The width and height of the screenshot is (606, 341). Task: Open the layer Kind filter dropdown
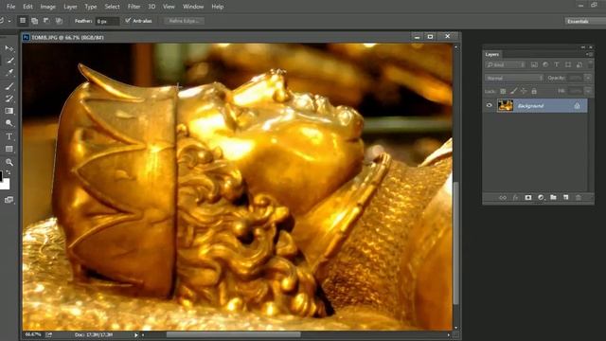pos(505,65)
